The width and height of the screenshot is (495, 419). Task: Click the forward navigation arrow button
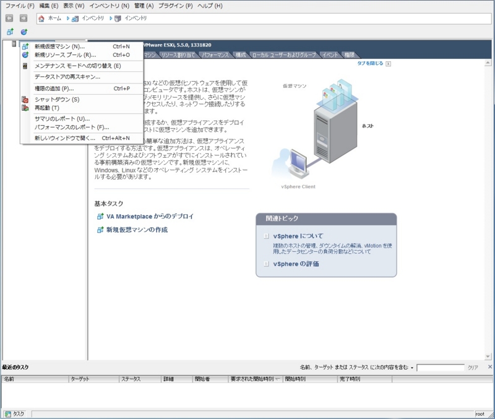(24, 19)
